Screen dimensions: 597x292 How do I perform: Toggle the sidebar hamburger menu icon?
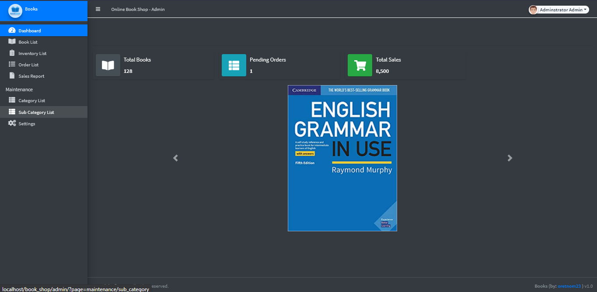[x=98, y=9]
